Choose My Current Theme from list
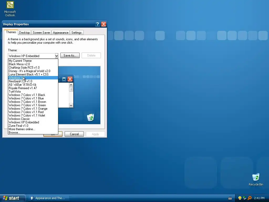269x202 pixels. point(33,61)
